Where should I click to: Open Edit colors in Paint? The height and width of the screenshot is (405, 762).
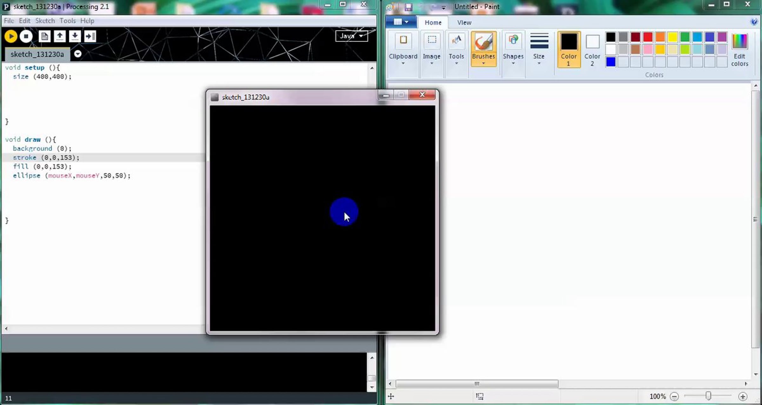[739, 49]
